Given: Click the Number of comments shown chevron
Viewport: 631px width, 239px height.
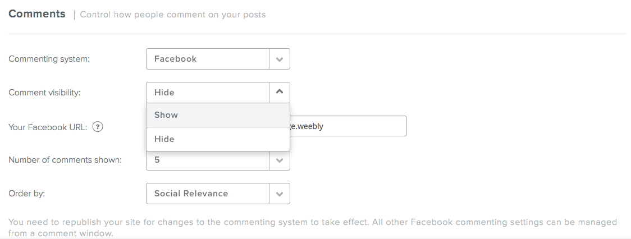Looking at the screenshot, I should [280, 160].
